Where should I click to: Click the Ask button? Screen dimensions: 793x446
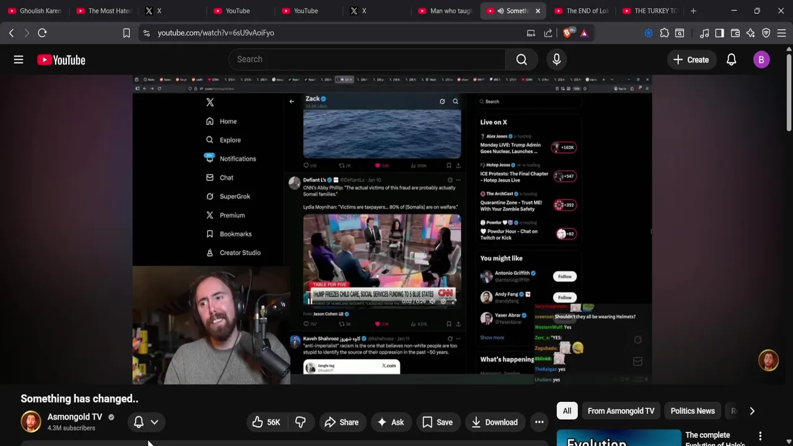click(390, 422)
